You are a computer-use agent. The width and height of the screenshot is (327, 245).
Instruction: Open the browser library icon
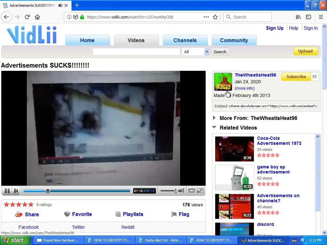coord(298,17)
